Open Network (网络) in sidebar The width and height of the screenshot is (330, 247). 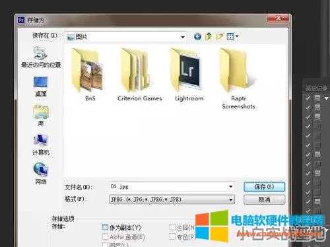coord(41,173)
